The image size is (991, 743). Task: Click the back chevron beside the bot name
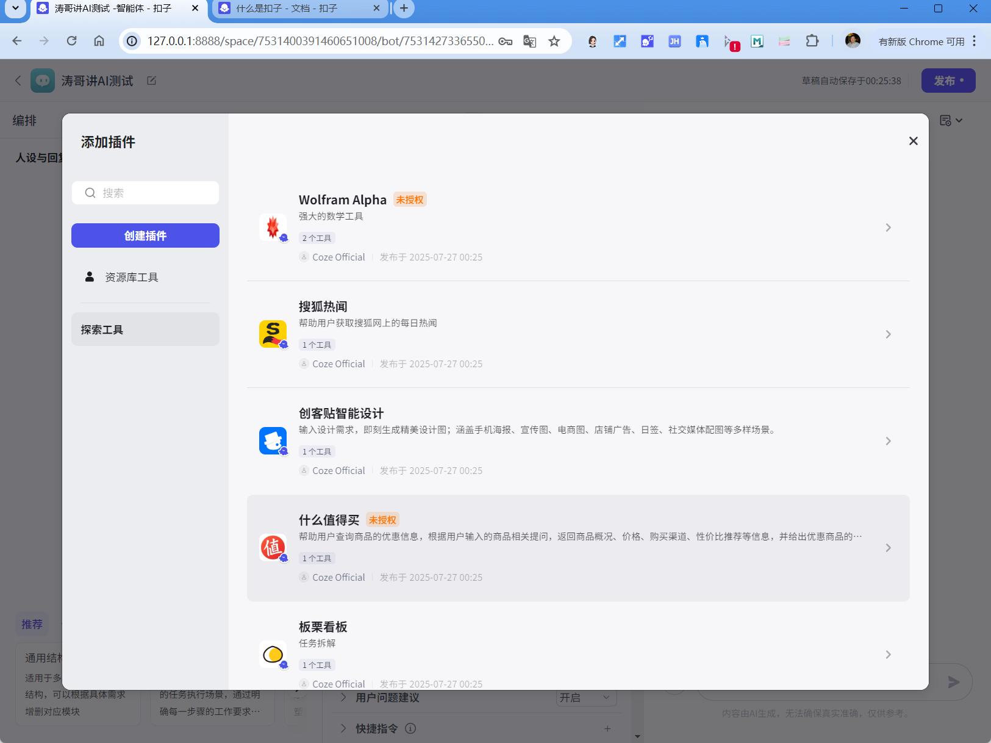click(x=18, y=81)
